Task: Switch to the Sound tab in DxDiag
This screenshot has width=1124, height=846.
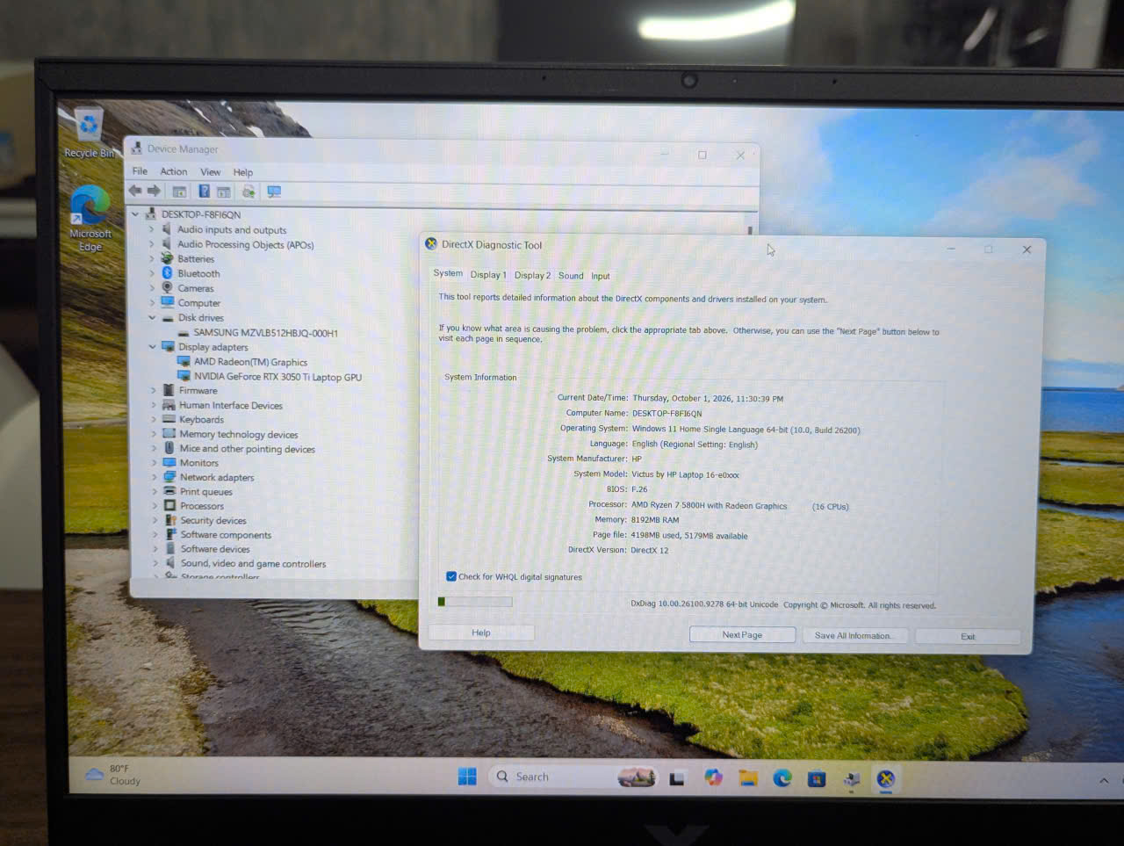Action: [571, 276]
